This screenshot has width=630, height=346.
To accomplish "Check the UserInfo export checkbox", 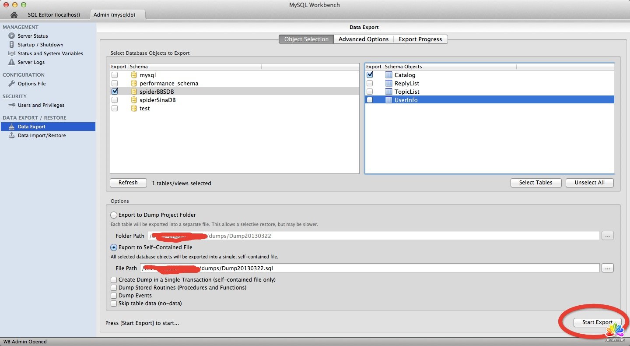I will point(370,100).
